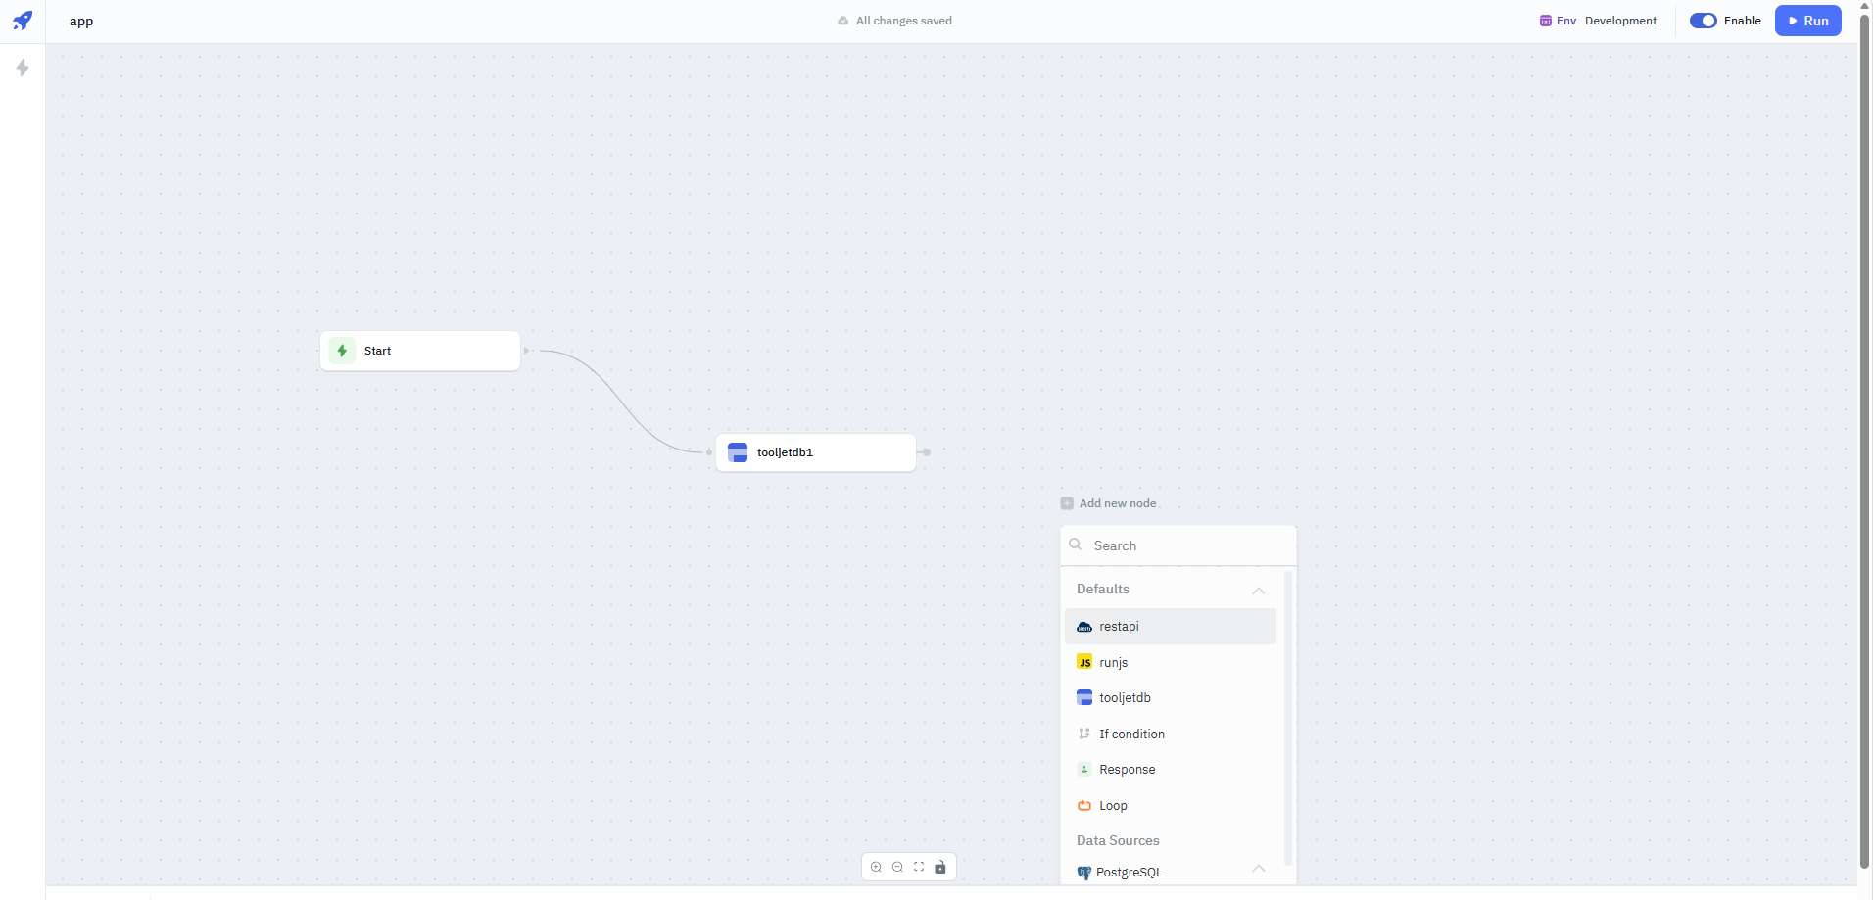This screenshot has height=900, width=1875.
Task: Open the ToolJet rocket logo home
Action: click(23, 21)
